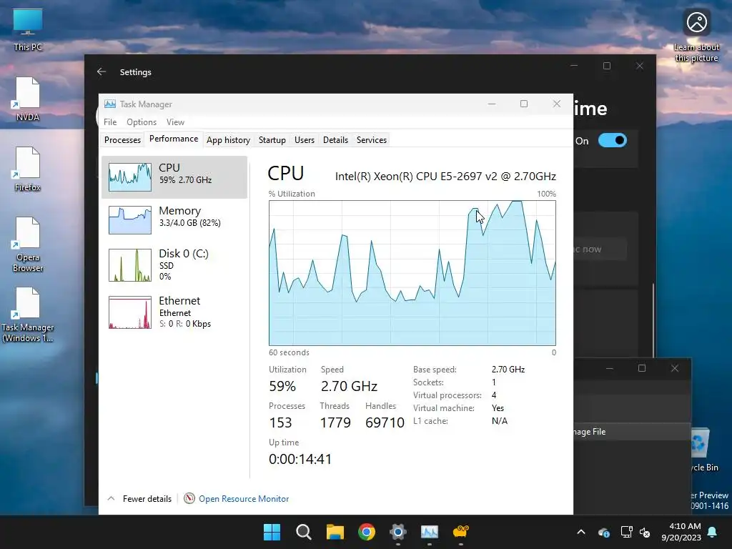Open clock showing 4:10 AM
The image size is (732, 549).
681,532
